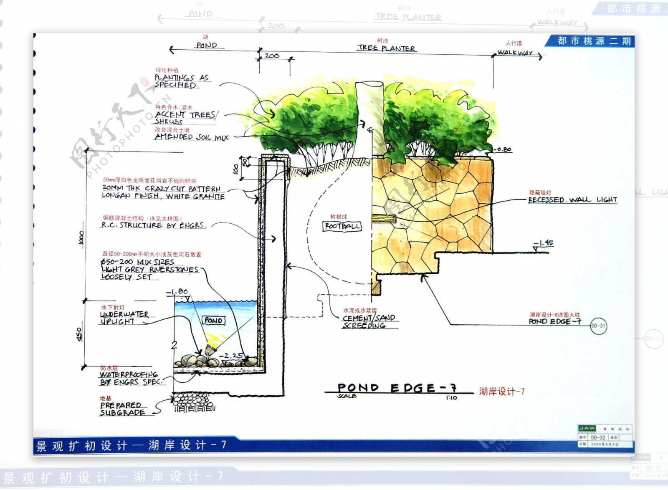Click the "LIGHT GREY RIVERSTONES" note
Viewport: 668px width, 490px height.
(x=150, y=270)
